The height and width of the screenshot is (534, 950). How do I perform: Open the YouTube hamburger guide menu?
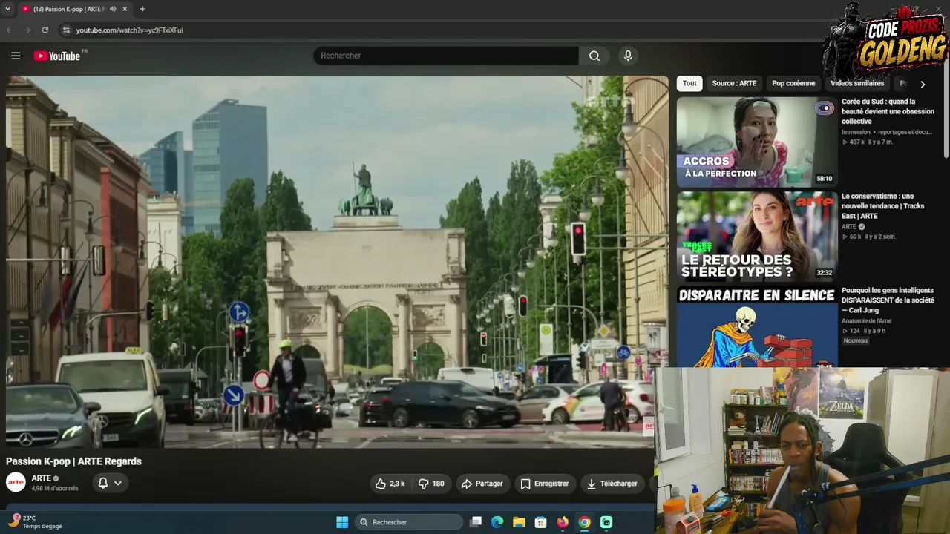pyautogui.click(x=16, y=56)
